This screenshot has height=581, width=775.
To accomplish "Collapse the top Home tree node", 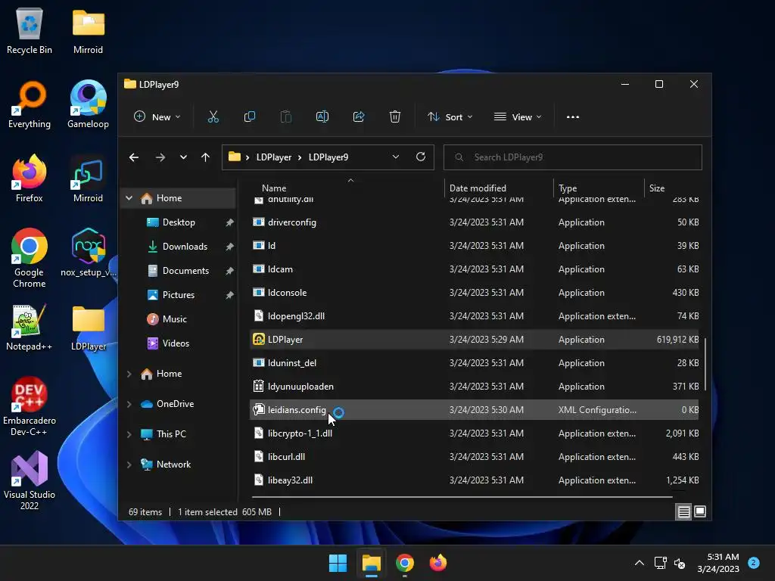I will pyautogui.click(x=129, y=198).
